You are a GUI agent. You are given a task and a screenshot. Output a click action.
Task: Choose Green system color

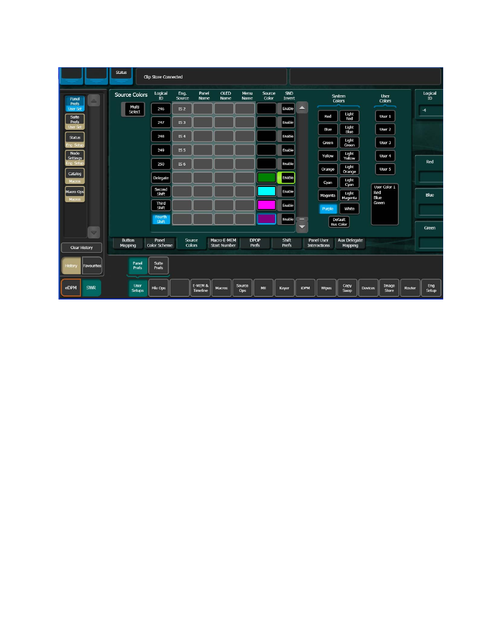328,143
